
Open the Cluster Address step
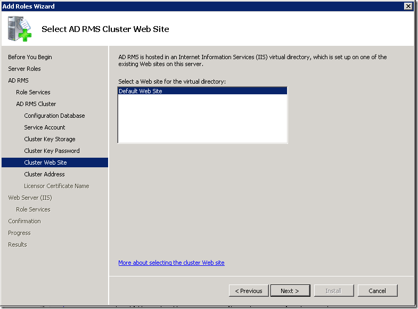coord(44,174)
